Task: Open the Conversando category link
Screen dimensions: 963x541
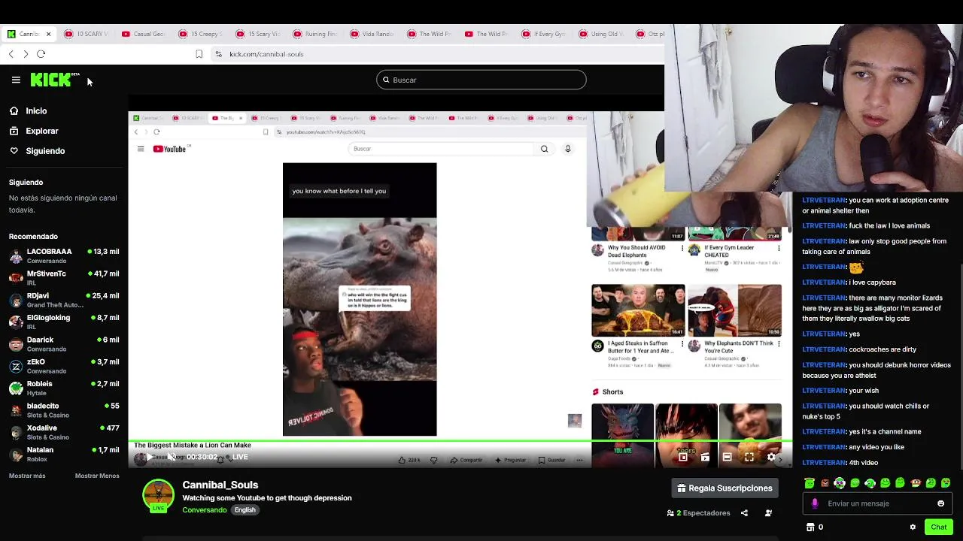Action: 204,510
